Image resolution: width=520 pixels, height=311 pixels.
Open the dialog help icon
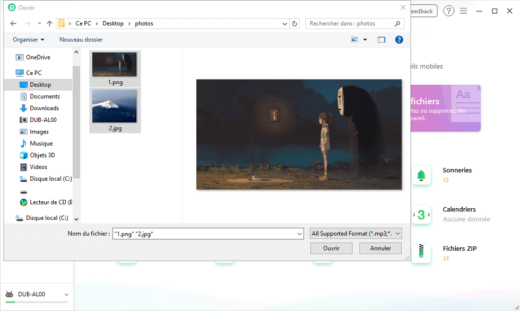pos(399,40)
